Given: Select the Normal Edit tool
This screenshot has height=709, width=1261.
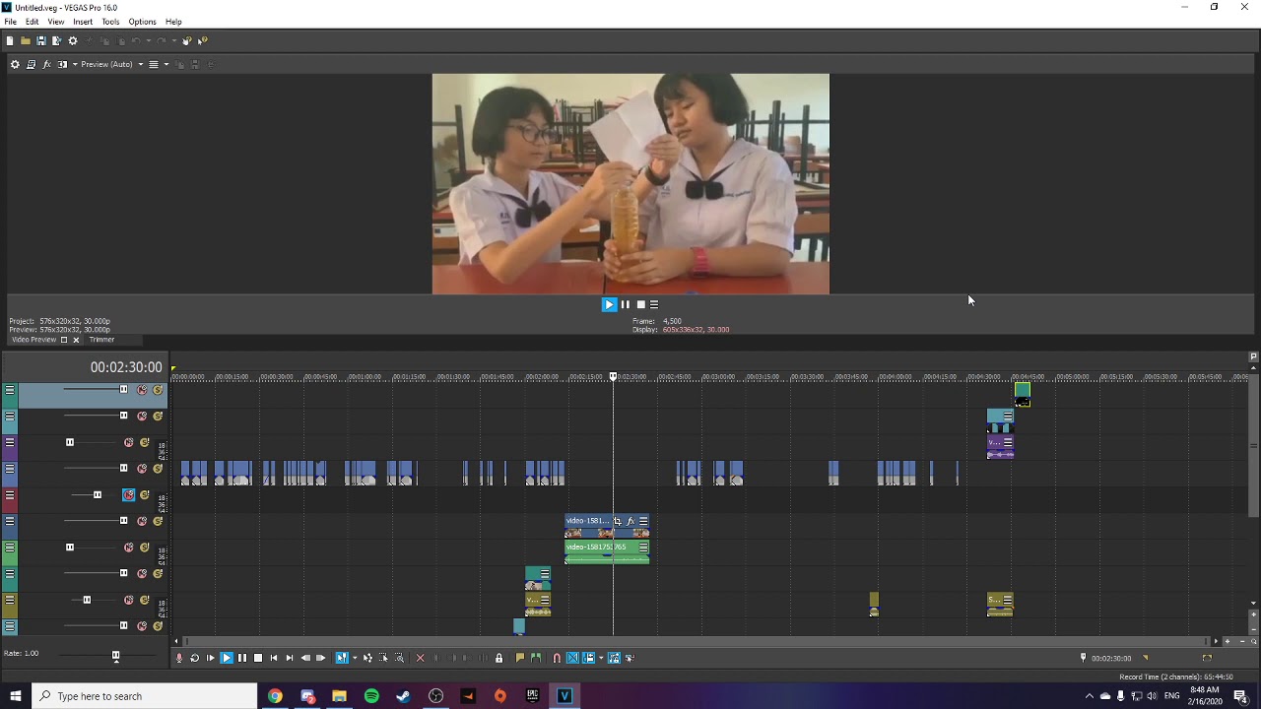Looking at the screenshot, I should (x=341, y=658).
